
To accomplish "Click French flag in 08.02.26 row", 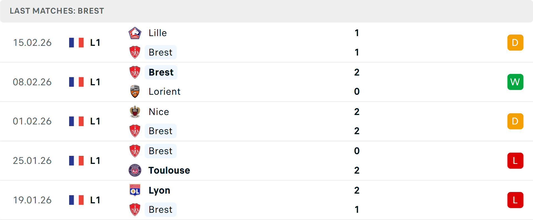I will click(x=76, y=82).
